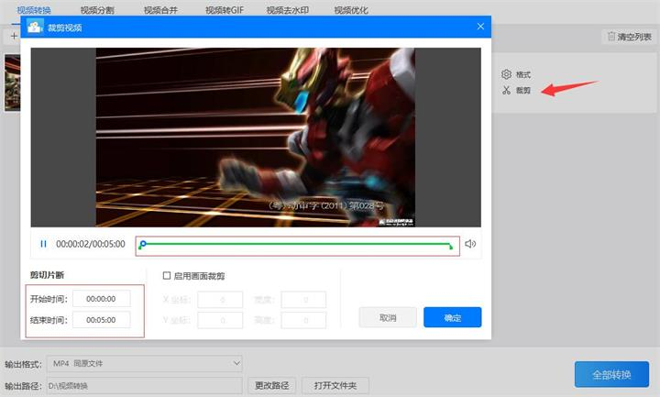Confirm with the 确定 button
Screen dimensions: 660x397
(x=453, y=317)
